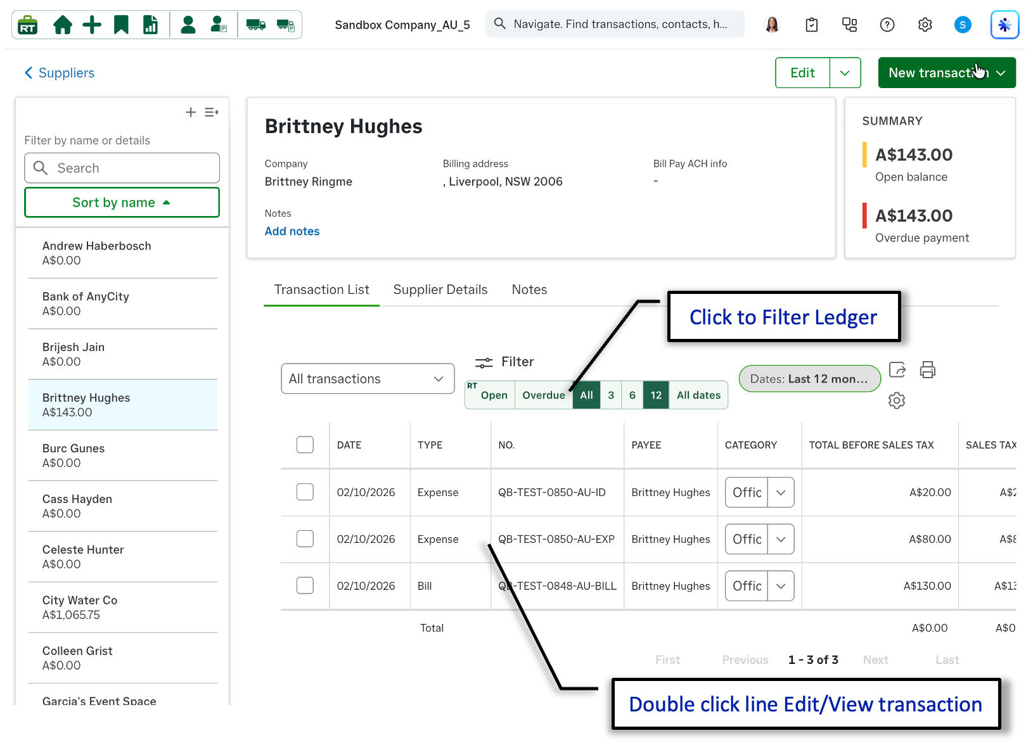1033x745 pixels.
Task: Check the QB-TEST-0848-AU-BILL row checkbox
Action: pyautogui.click(x=305, y=586)
